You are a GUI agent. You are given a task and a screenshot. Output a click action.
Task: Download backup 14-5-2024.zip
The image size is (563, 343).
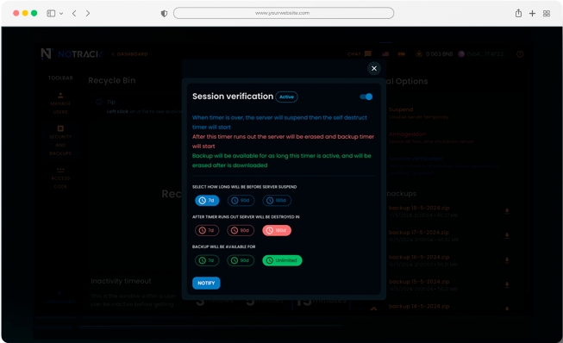tap(507, 309)
